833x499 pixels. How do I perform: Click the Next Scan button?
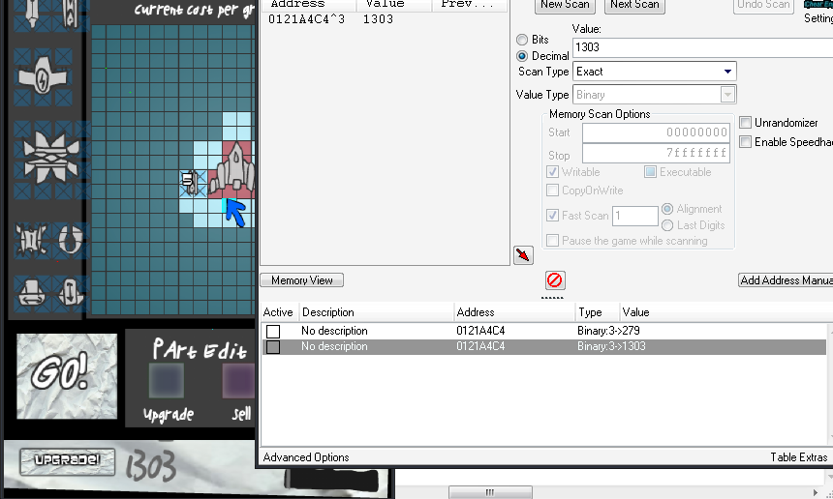coord(634,5)
